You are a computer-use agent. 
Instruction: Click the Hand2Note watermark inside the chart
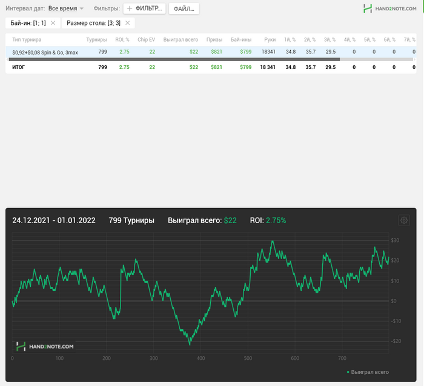45,347
